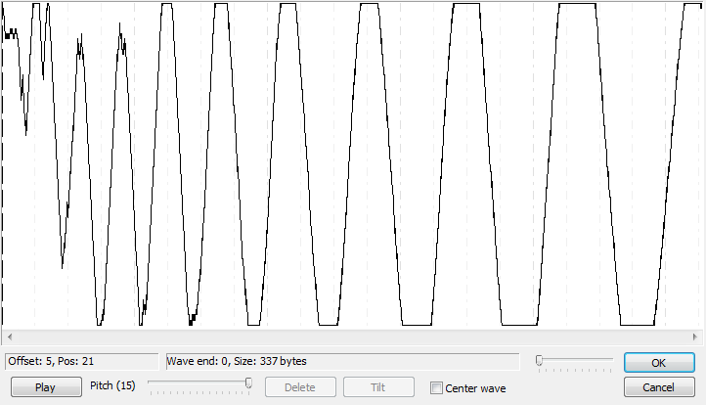Click the Center wave label text

tap(475, 388)
